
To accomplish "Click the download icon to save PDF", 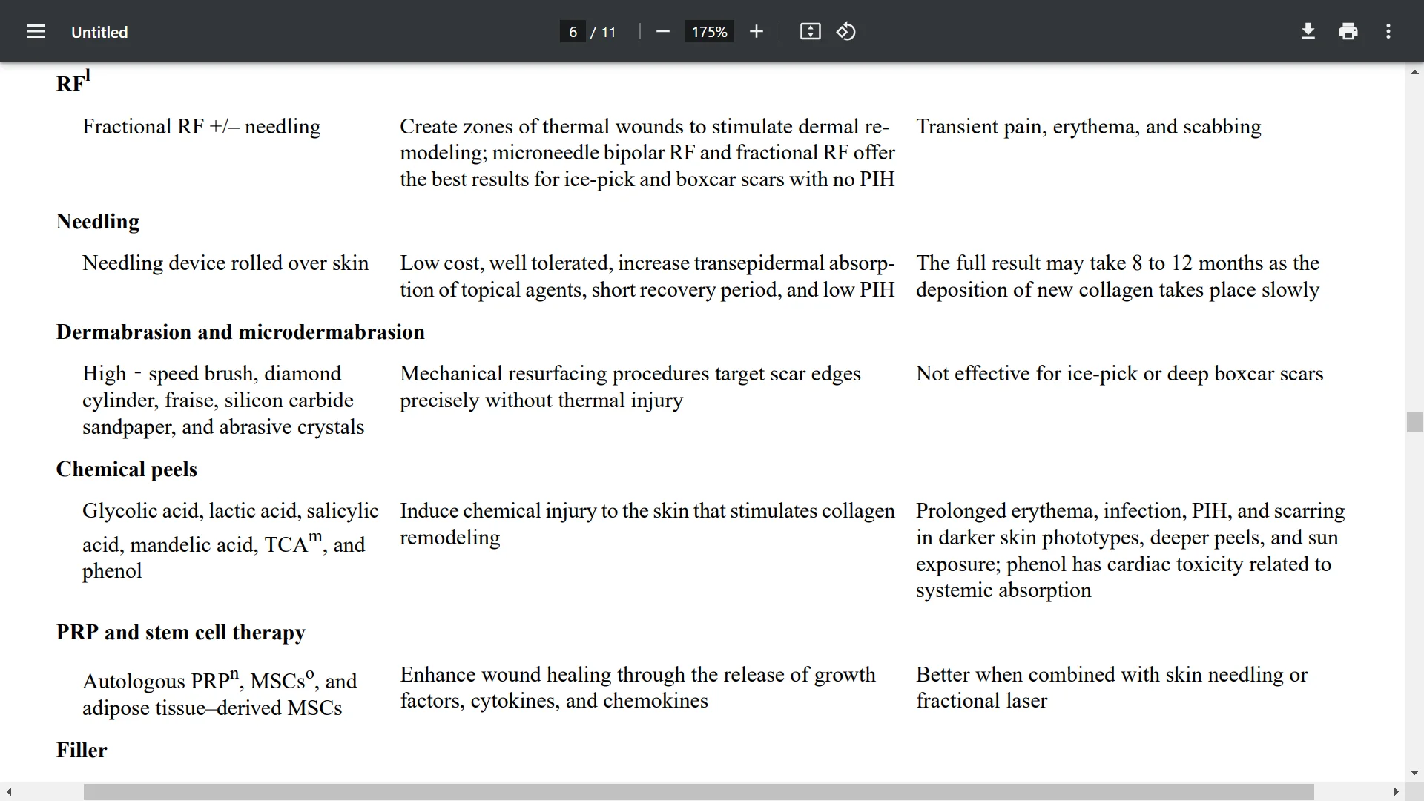I will [1308, 33].
